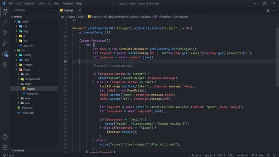Open Run and Debug view
This screenshot has height=157, width=279.
point(5,43)
